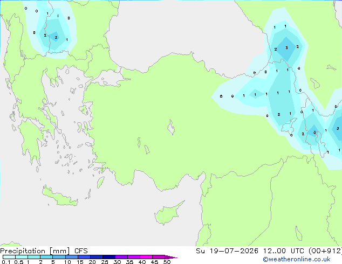Click the "35" legend scale label
The width and height of the screenshot is (342, 264).
point(129,262)
